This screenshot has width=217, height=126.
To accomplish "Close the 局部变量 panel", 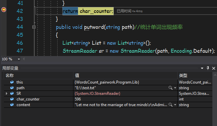I will 214,68.
